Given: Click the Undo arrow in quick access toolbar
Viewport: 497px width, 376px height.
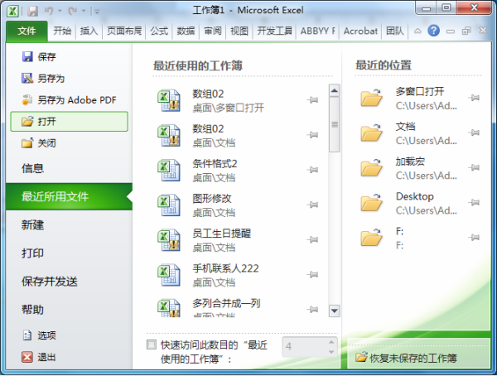Looking at the screenshot, I should coord(49,11).
